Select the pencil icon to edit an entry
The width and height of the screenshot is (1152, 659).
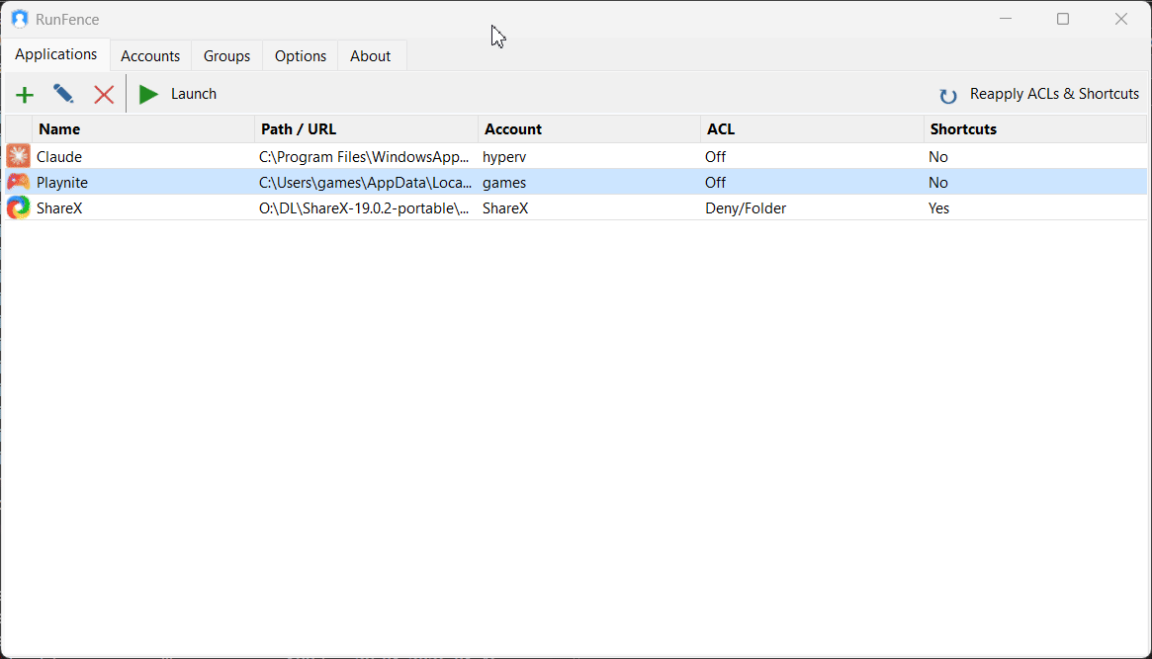(x=63, y=94)
